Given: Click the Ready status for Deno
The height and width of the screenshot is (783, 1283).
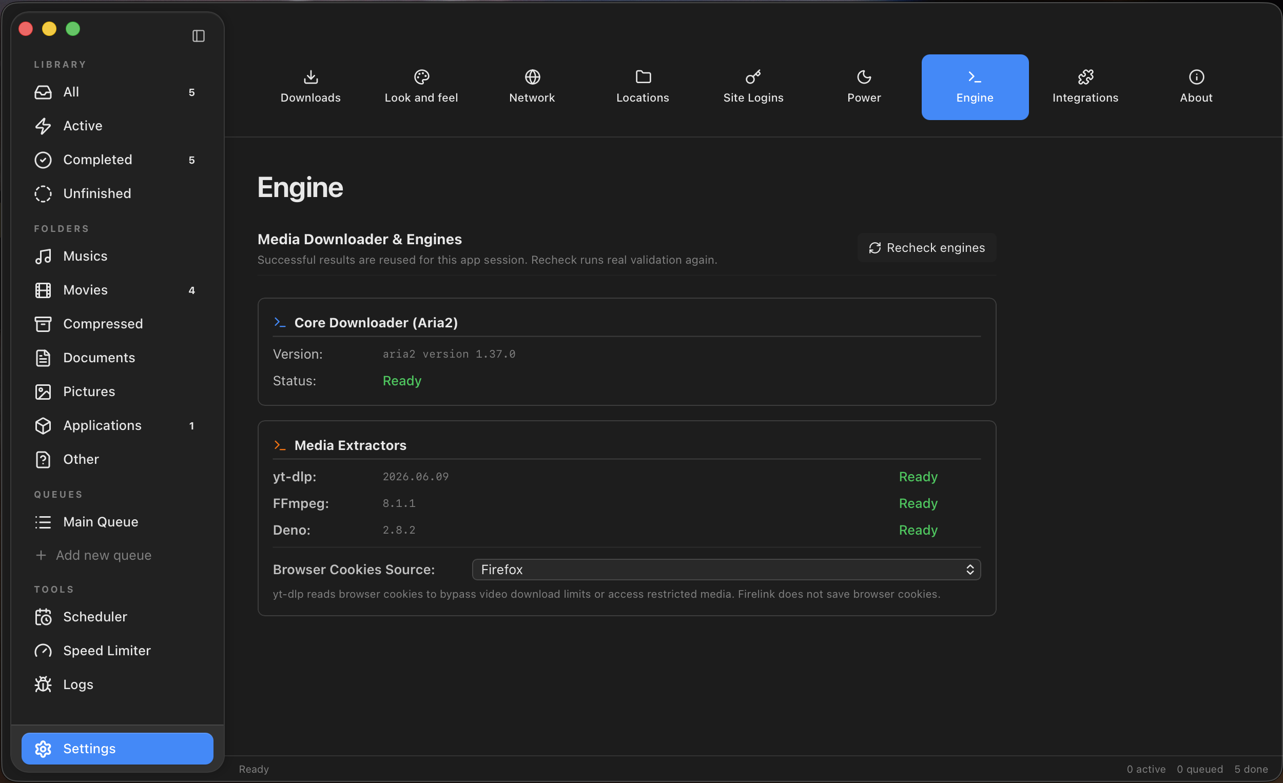Looking at the screenshot, I should point(918,530).
